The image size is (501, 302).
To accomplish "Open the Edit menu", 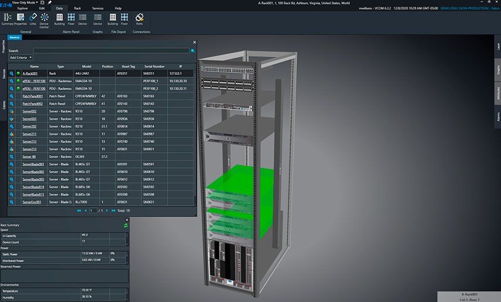I will pyautogui.click(x=42, y=8).
